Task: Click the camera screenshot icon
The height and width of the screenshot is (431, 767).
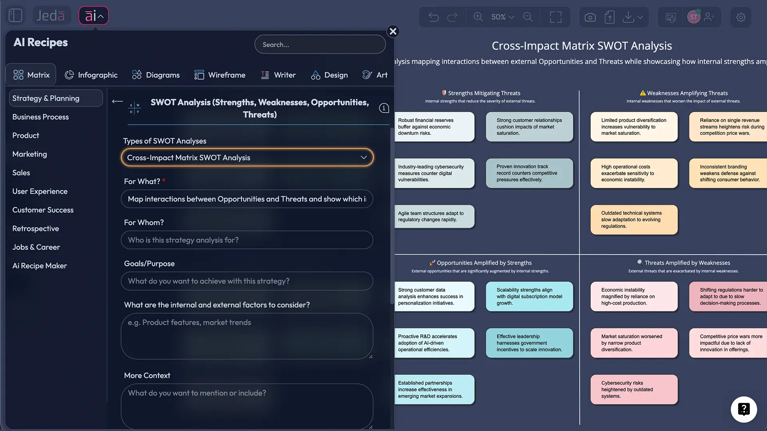Action: 590,17
